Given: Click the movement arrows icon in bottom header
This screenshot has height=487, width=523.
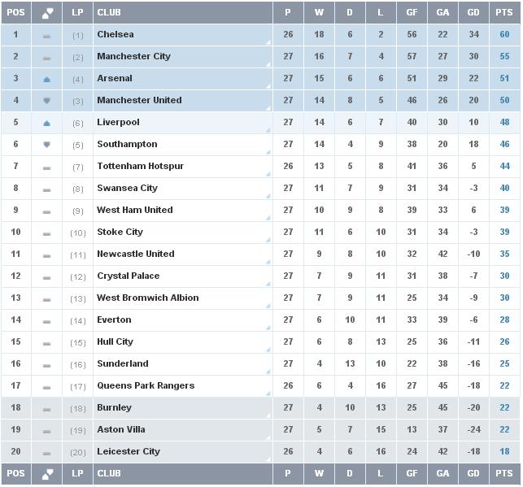Looking at the screenshot, I should (x=47, y=474).
